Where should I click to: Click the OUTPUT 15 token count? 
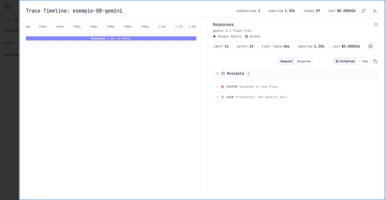[x=245, y=47]
